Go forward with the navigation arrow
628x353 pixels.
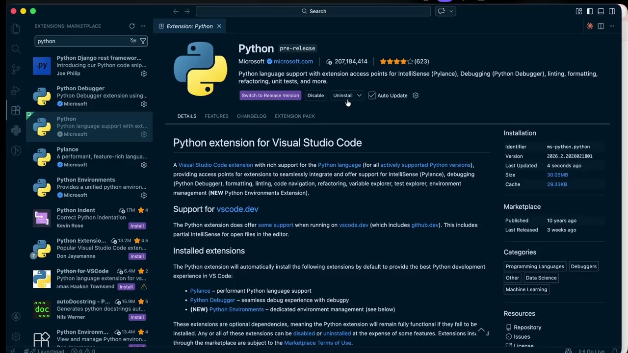coord(187,11)
